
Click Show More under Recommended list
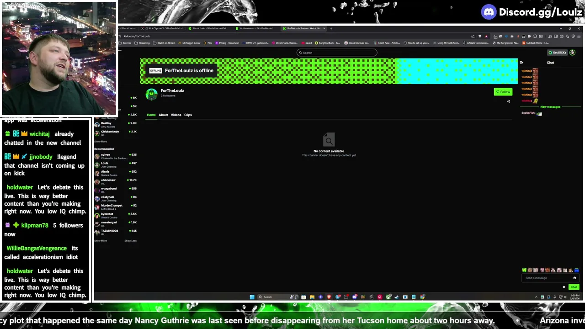[101, 241]
